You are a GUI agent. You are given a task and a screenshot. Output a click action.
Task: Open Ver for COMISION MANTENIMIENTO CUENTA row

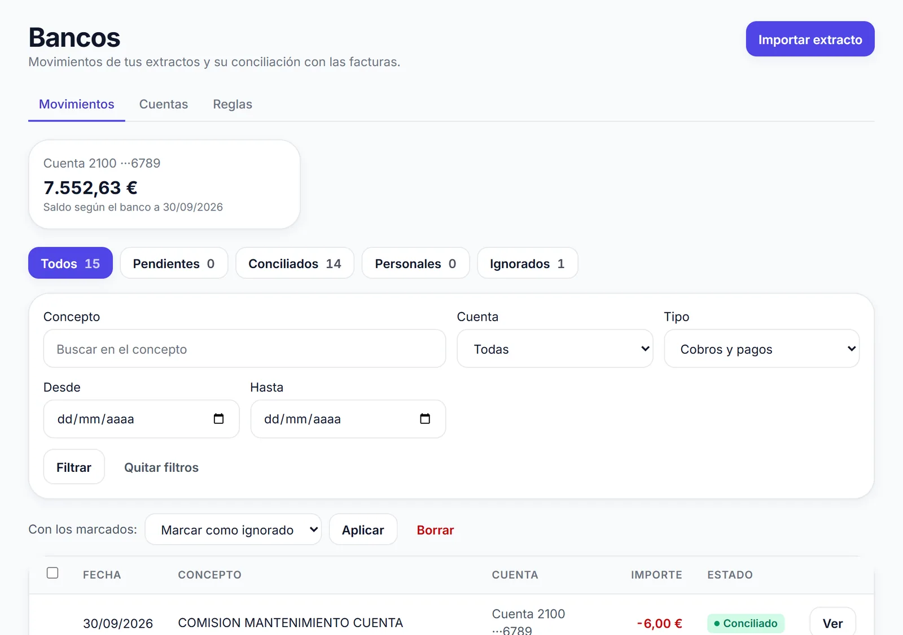832,622
